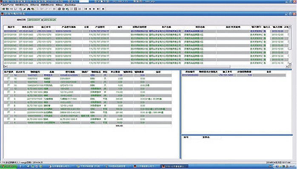
Task: Open the first menu in the menu bar
Action: (x=7, y=5)
